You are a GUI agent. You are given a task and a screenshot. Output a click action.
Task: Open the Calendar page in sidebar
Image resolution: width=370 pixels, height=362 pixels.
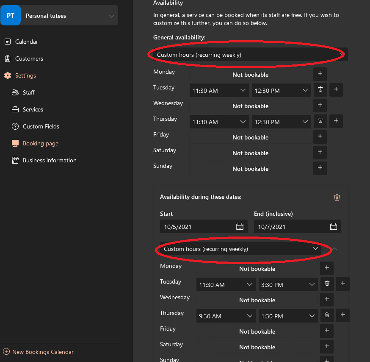(x=26, y=42)
